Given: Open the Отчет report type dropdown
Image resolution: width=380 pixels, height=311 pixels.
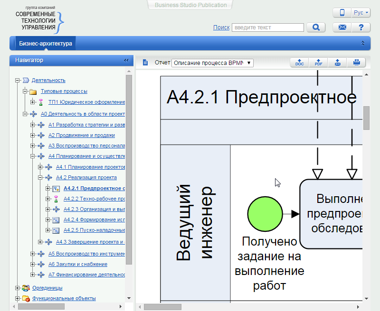Looking at the screenshot, I should tap(212, 63).
